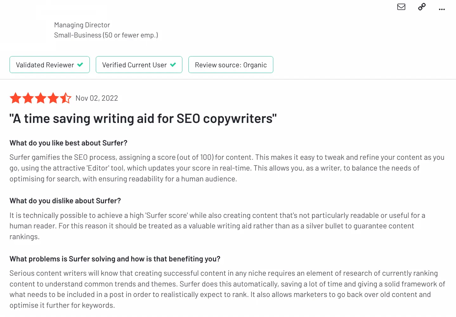Viewport: 456px width, 317px height.
Task: Click the Verified Current User badge
Action: tap(139, 65)
